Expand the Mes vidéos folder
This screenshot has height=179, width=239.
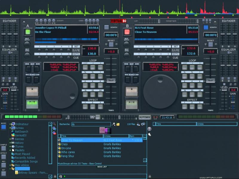[x=10, y=165]
